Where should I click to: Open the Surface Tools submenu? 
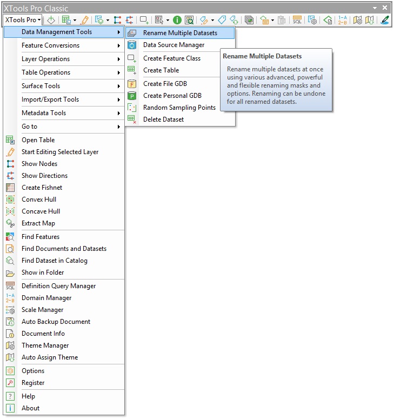64,86
